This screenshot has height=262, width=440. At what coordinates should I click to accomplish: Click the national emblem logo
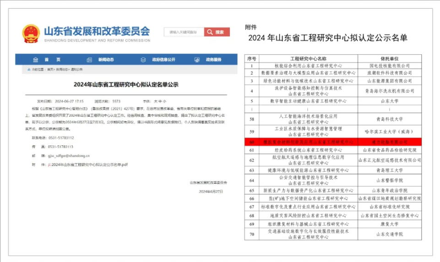[x=31, y=33]
